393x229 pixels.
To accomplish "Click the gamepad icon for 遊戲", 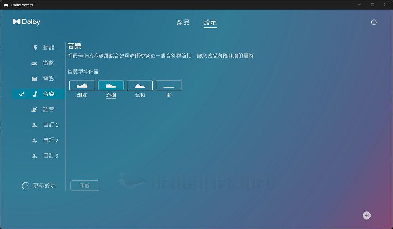I will [x=34, y=64].
